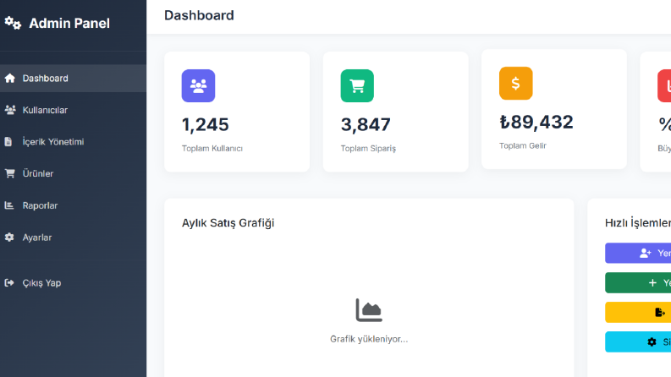Screen dimensions: 671x377
Task: Click the add-user icon in purple quick action
Action: pos(646,253)
